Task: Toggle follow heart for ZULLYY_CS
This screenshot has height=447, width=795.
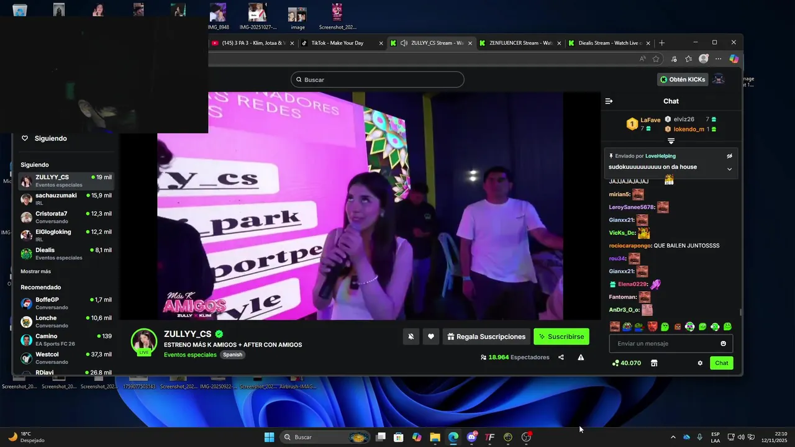Action: pos(431,336)
